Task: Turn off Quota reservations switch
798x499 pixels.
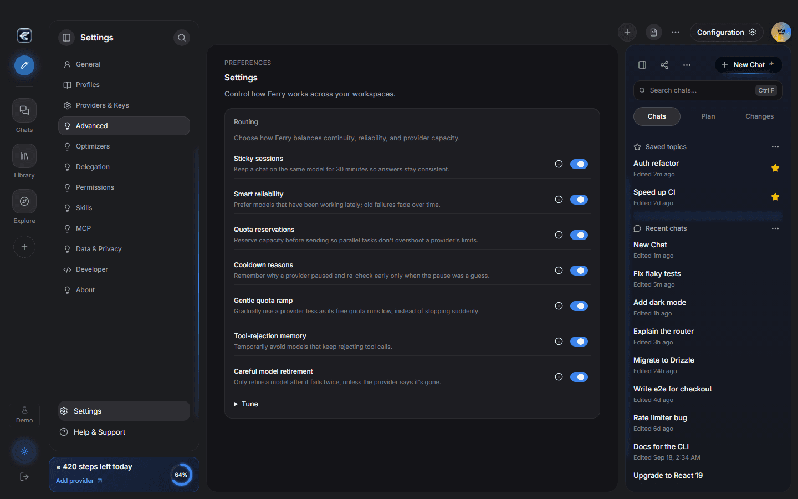Action: 579,235
